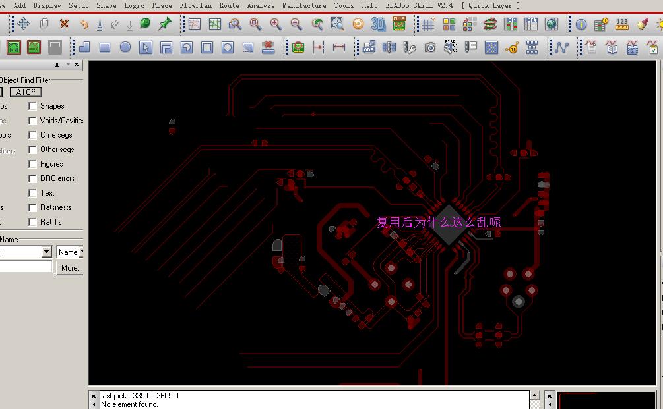Open the Setup menu

[x=79, y=5]
